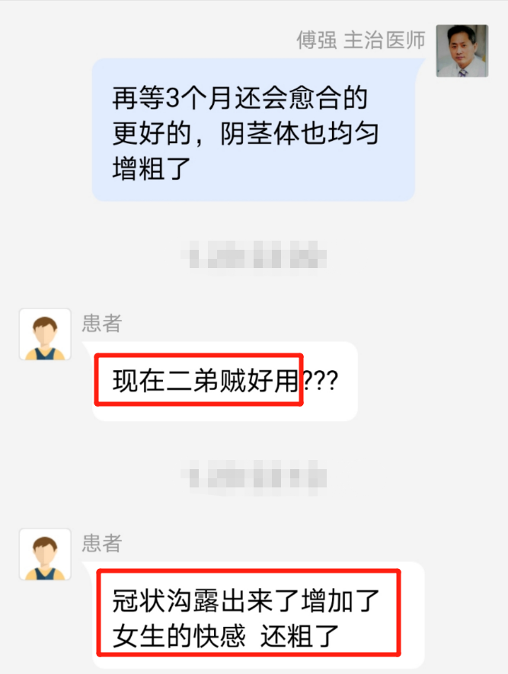The image size is (508, 674).
Task: Click the 再等3个月 text line
Action: pos(240,98)
